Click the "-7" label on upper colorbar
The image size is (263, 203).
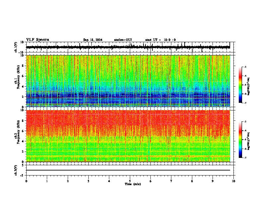(x=245, y=103)
